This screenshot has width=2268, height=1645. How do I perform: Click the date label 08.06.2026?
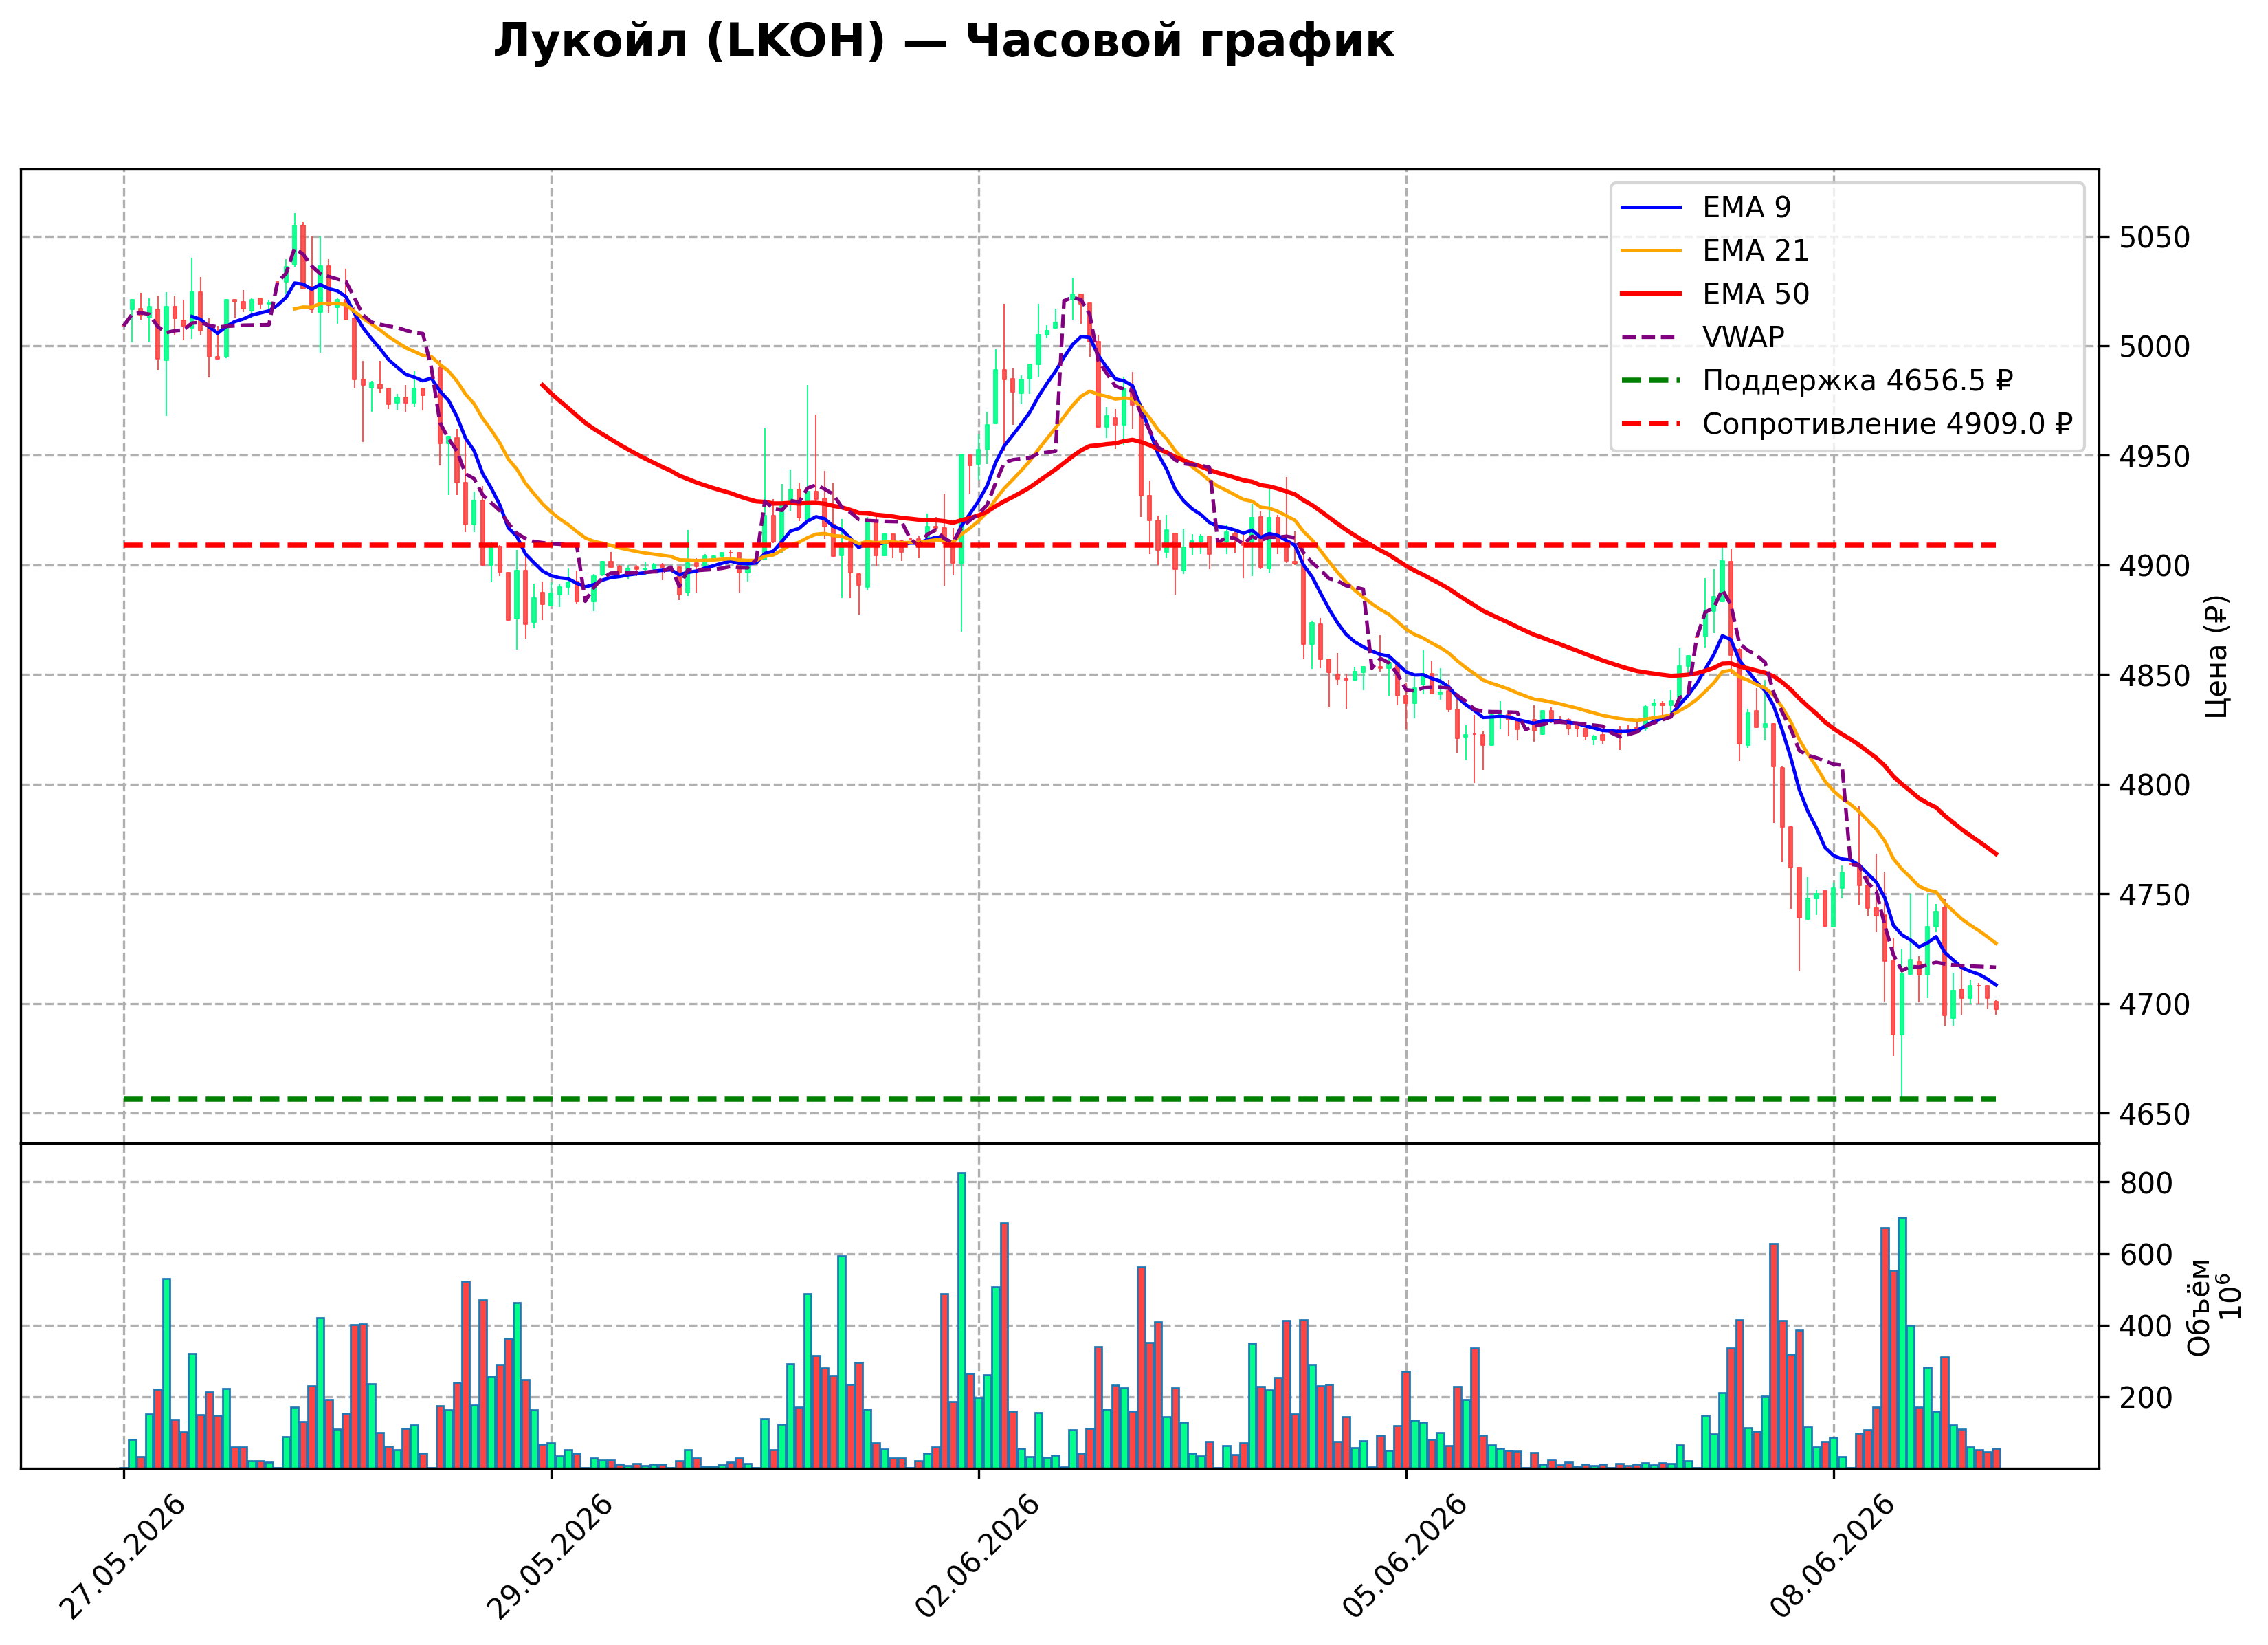[x=1832, y=1557]
